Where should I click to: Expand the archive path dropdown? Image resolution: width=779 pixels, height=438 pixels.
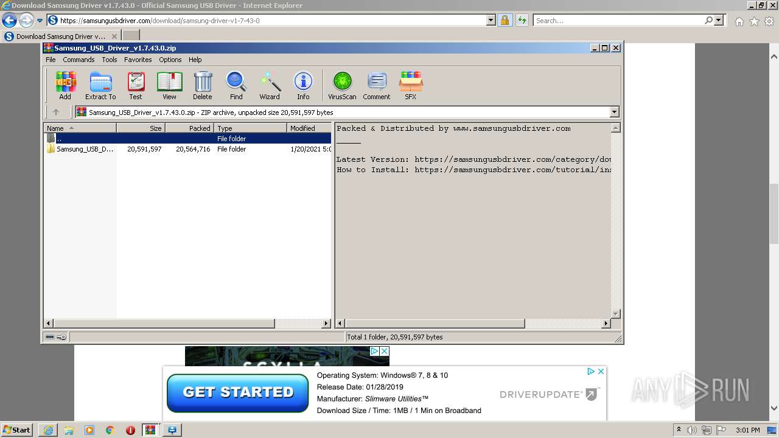(x=614, y=112)
